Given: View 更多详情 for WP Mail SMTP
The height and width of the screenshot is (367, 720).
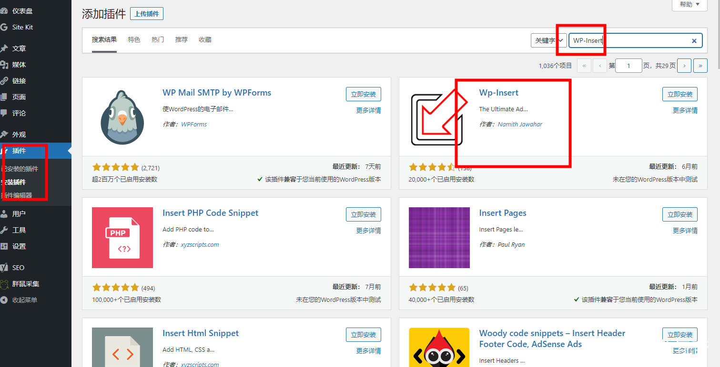Looking at the screenshot, I should click(368, 110).
